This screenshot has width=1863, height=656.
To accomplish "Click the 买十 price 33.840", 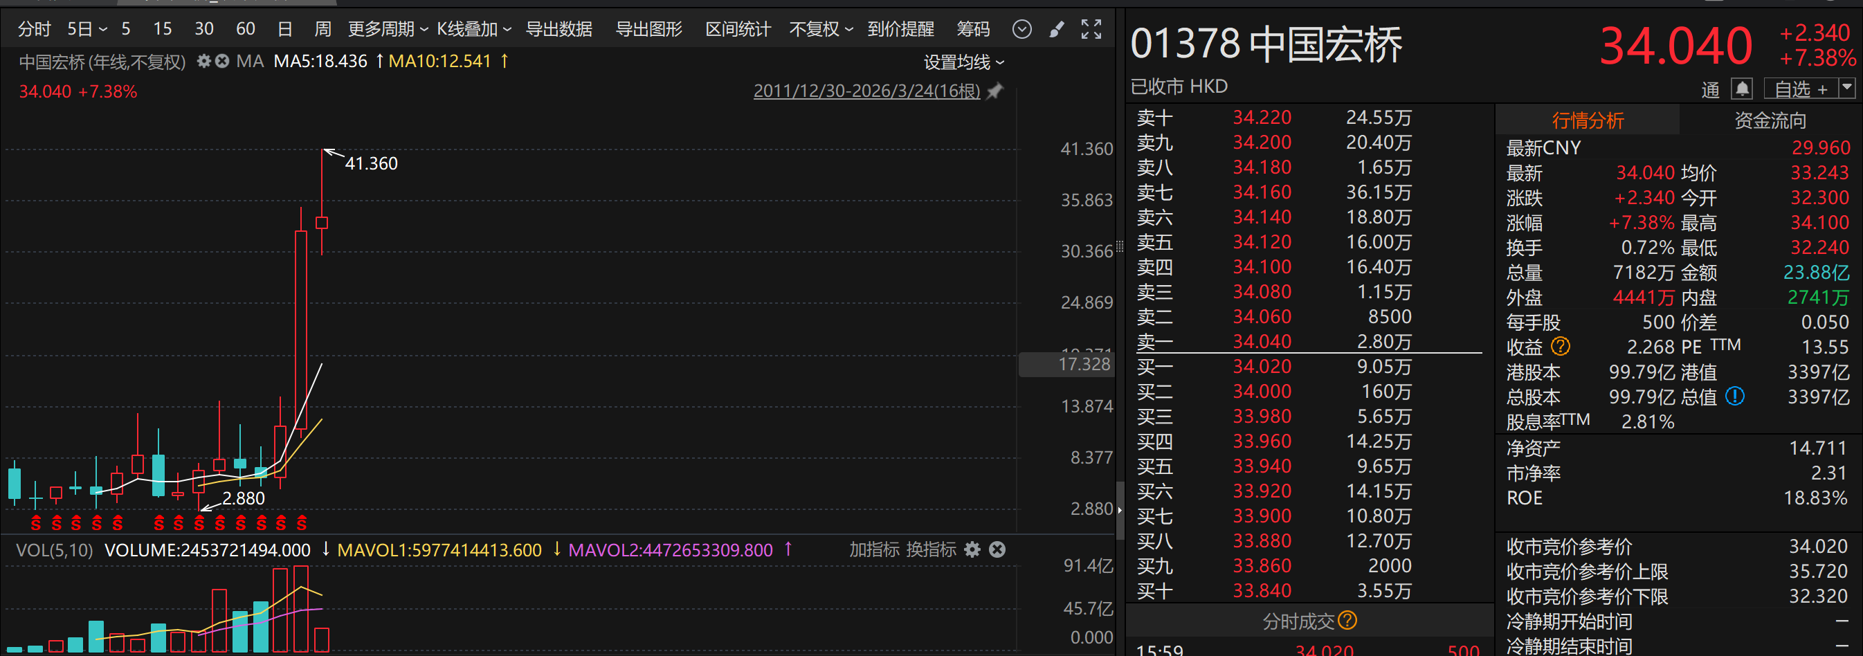I will 1262,591.
